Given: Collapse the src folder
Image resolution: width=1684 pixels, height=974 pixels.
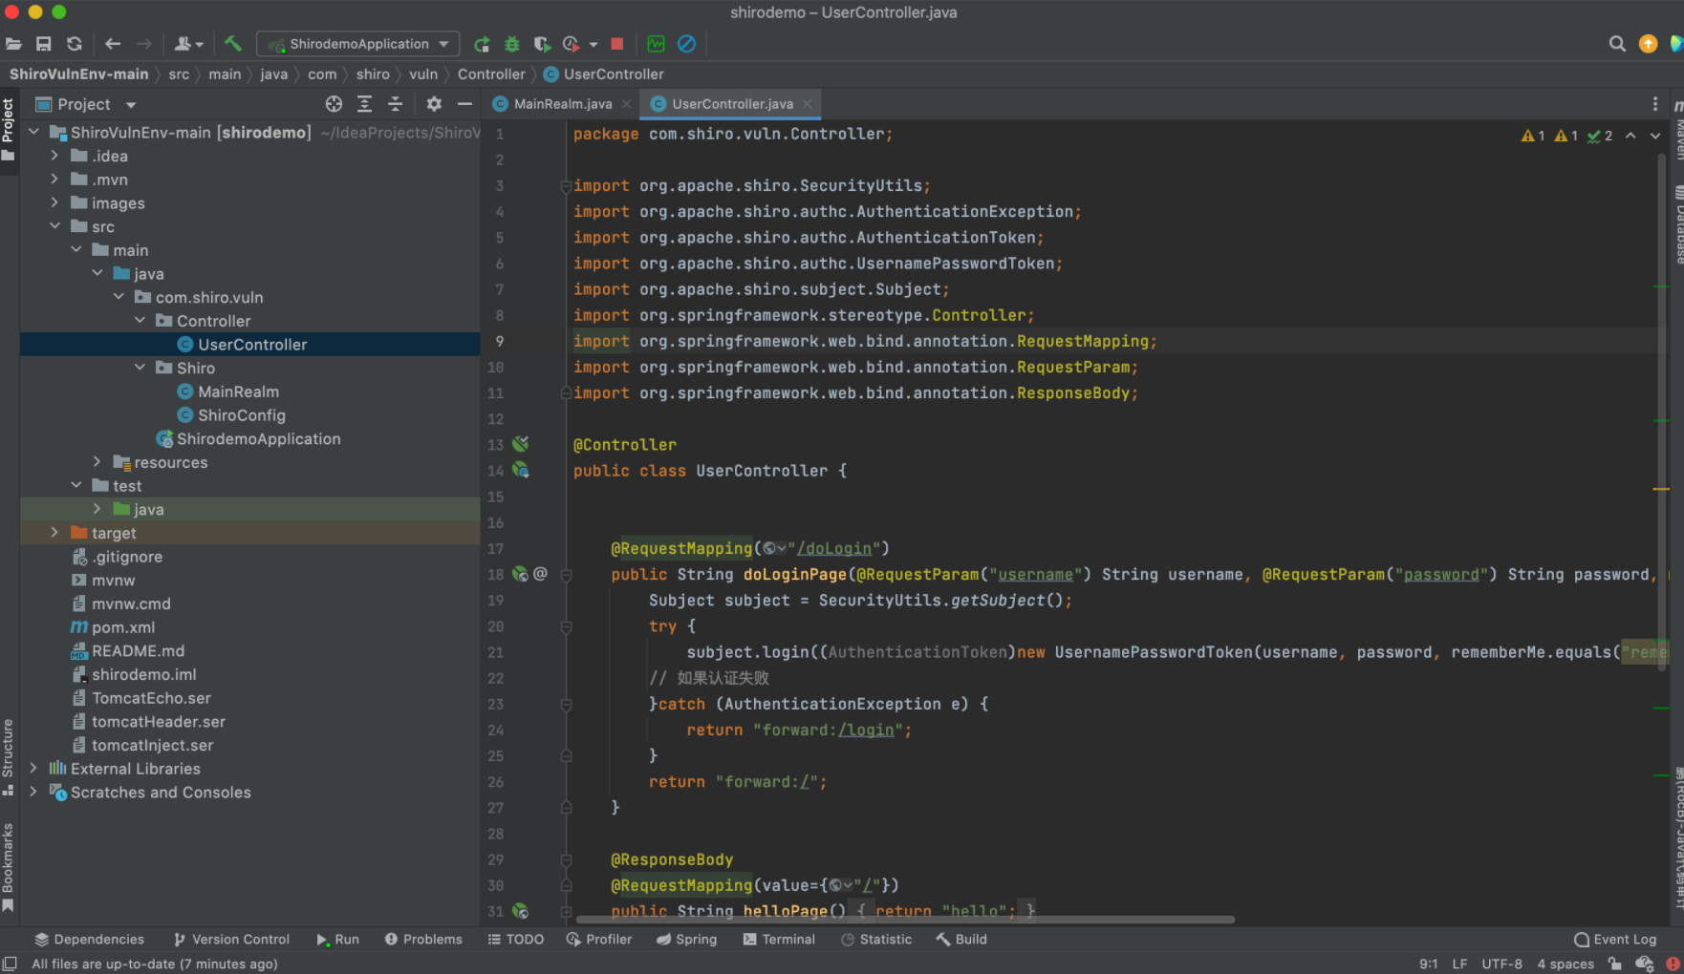Looking at the screenshot, I should (x=54, y=226).
